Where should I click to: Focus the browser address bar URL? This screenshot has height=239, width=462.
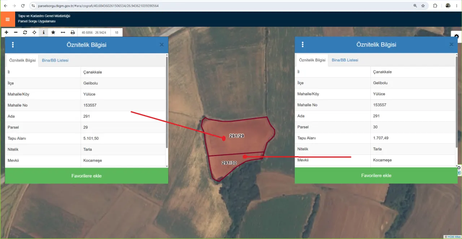98,6
